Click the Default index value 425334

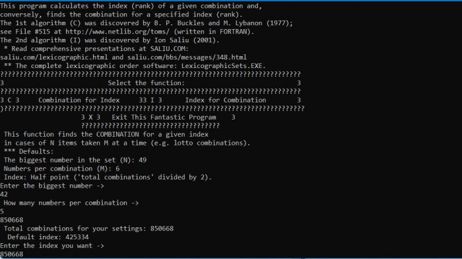click(77, 237)
